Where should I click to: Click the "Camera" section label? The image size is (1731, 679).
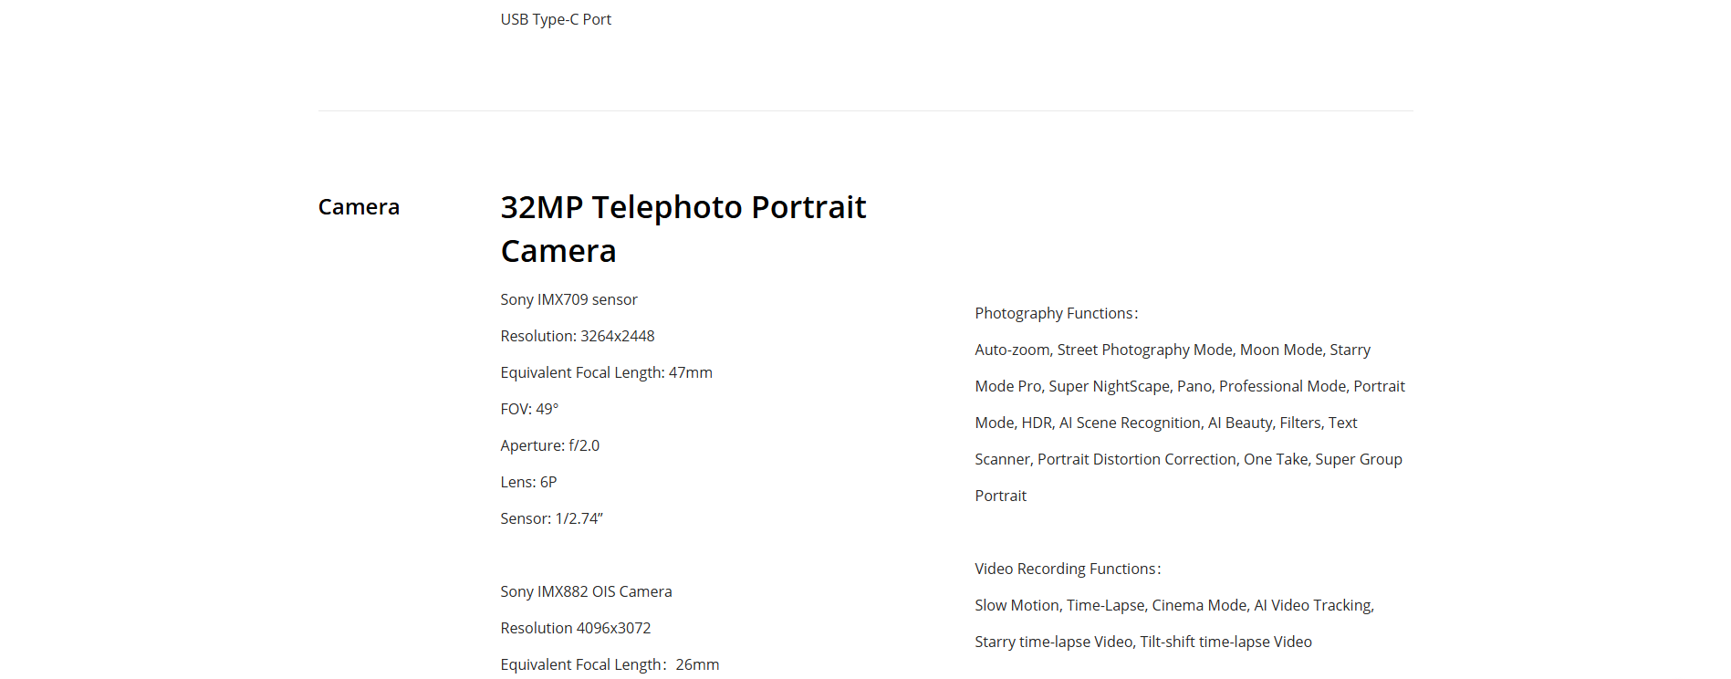pos(359,207)
